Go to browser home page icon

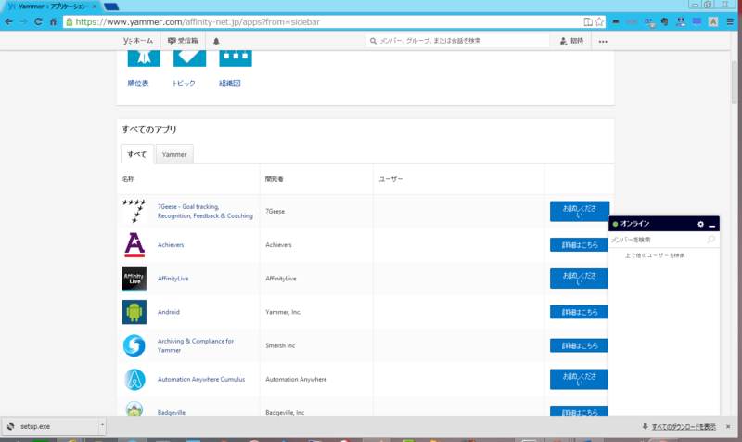53,21
